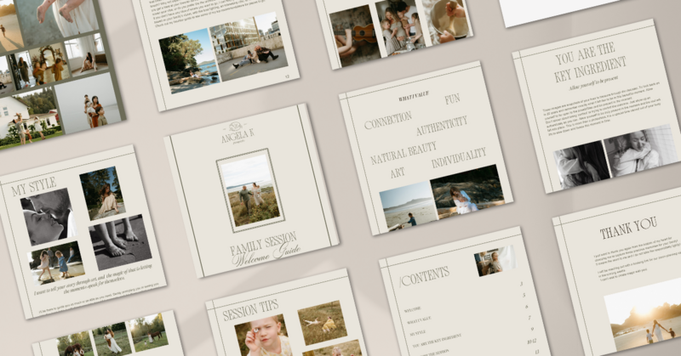Viewport: 681px width, 356px height.
Task: Select the two girls dancing photo on My Style page
Action: coord(56,263)
